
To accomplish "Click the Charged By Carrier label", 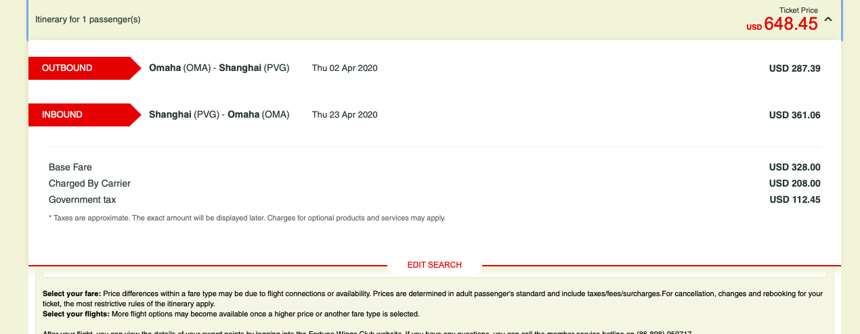I will [89, 183].
